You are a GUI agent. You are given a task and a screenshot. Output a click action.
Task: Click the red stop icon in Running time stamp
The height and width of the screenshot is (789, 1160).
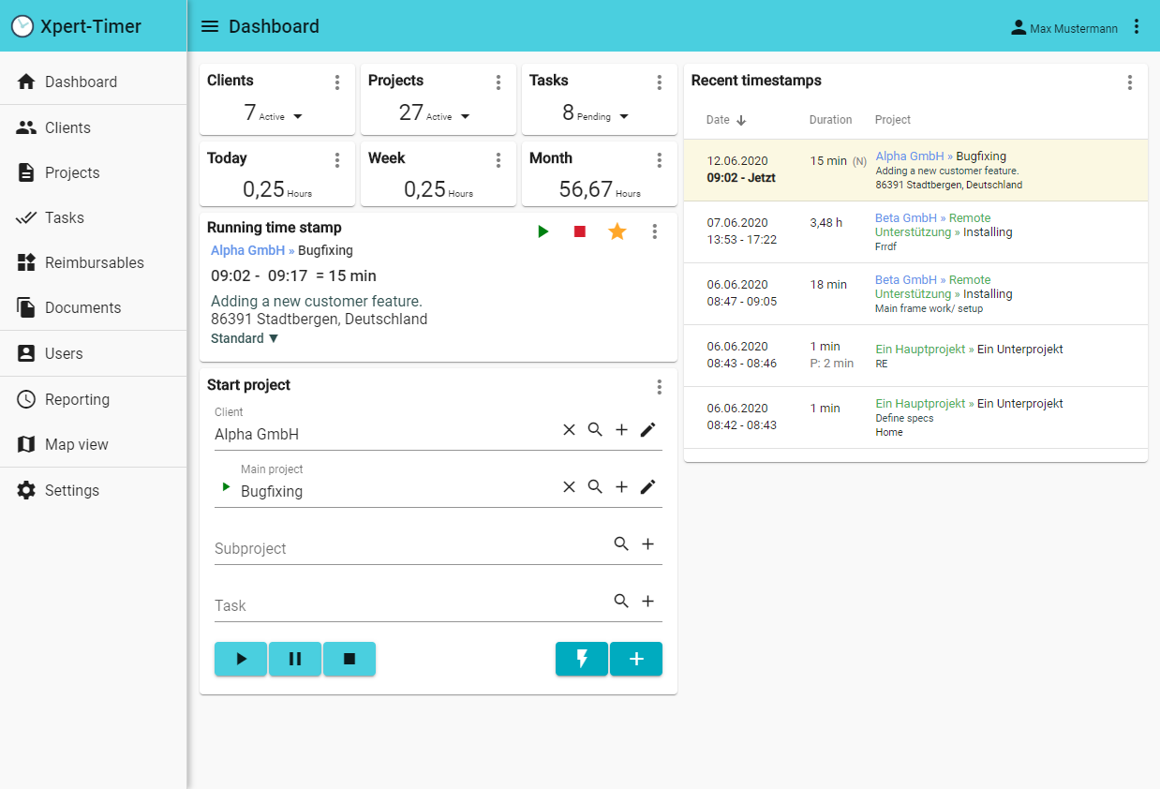tap(580, 231)
